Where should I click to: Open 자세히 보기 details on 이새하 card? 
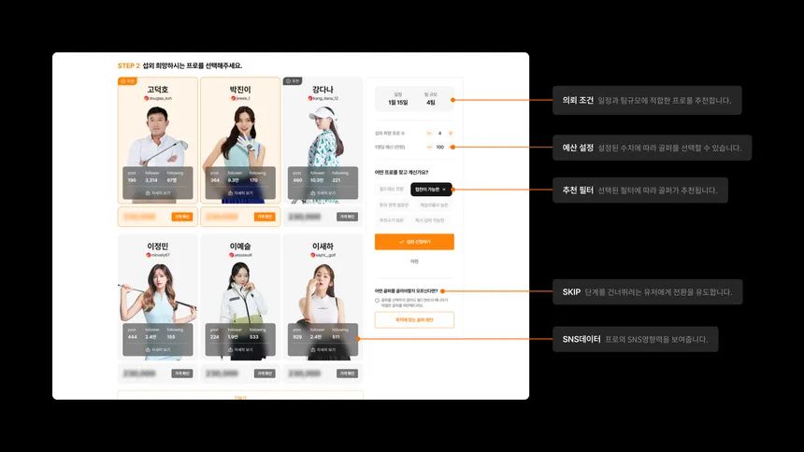tap(323, 349)
